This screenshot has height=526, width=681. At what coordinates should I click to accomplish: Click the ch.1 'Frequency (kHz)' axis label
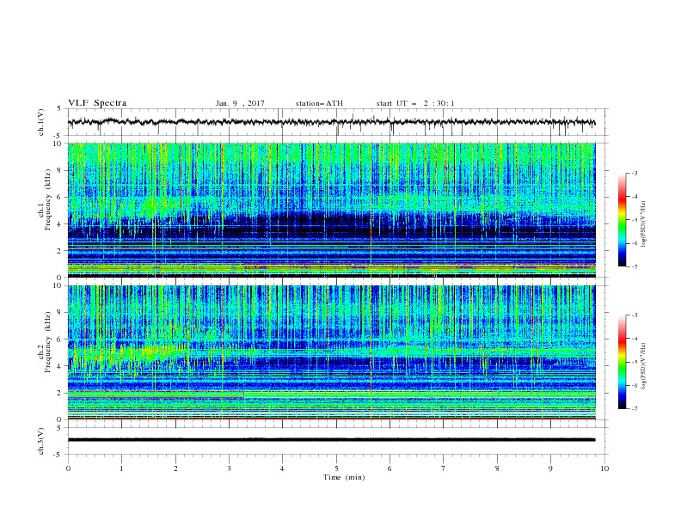[x=48, y=199]
